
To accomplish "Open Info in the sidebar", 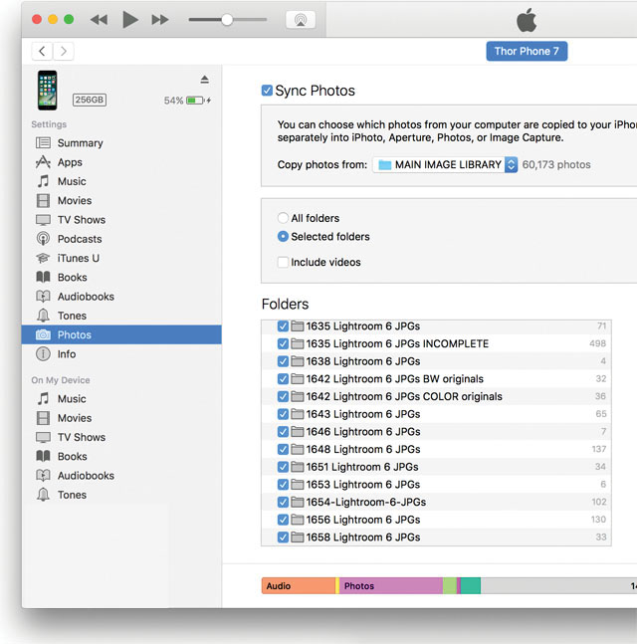I will tap(121, 354).
